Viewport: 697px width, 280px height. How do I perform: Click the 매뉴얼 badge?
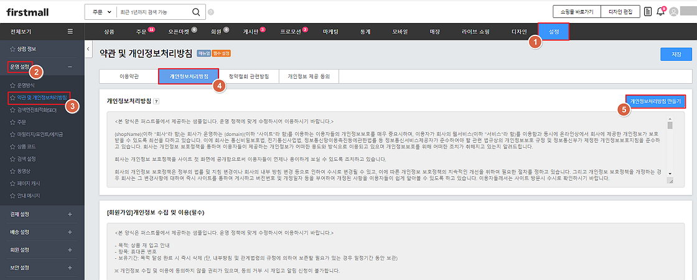point(203,53)
